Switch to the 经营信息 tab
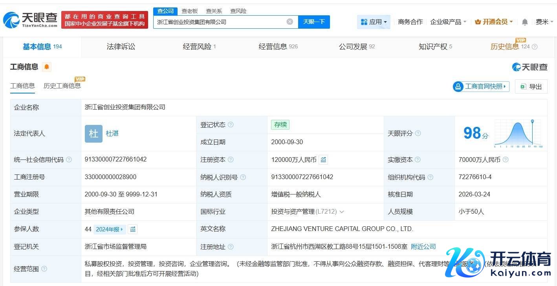557x286 pixels. pyautogui.click(x=278, y=47)
